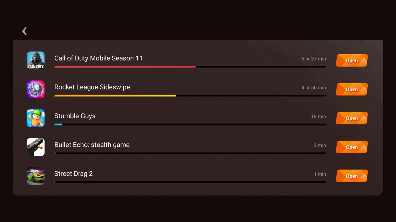Viewport: 396px width, 222px height.
Task: Tap the Rocket League Sideswipe icon
Action: click(x=36, y=89)
